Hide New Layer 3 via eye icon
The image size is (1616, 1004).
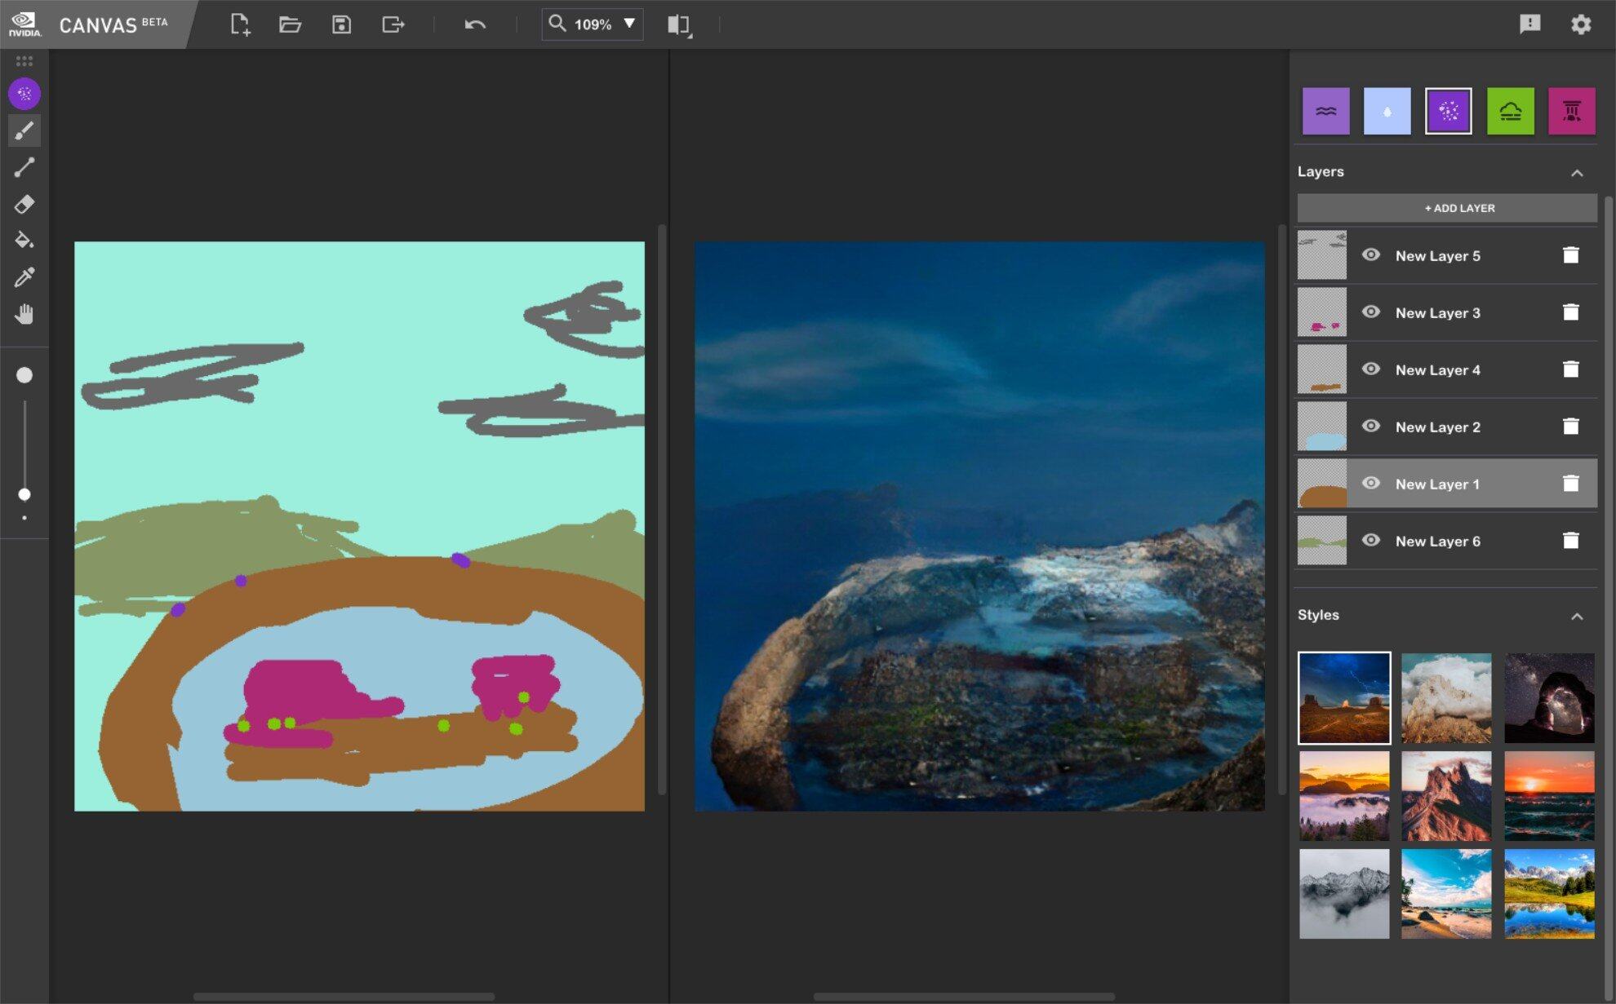[1371, 312]
